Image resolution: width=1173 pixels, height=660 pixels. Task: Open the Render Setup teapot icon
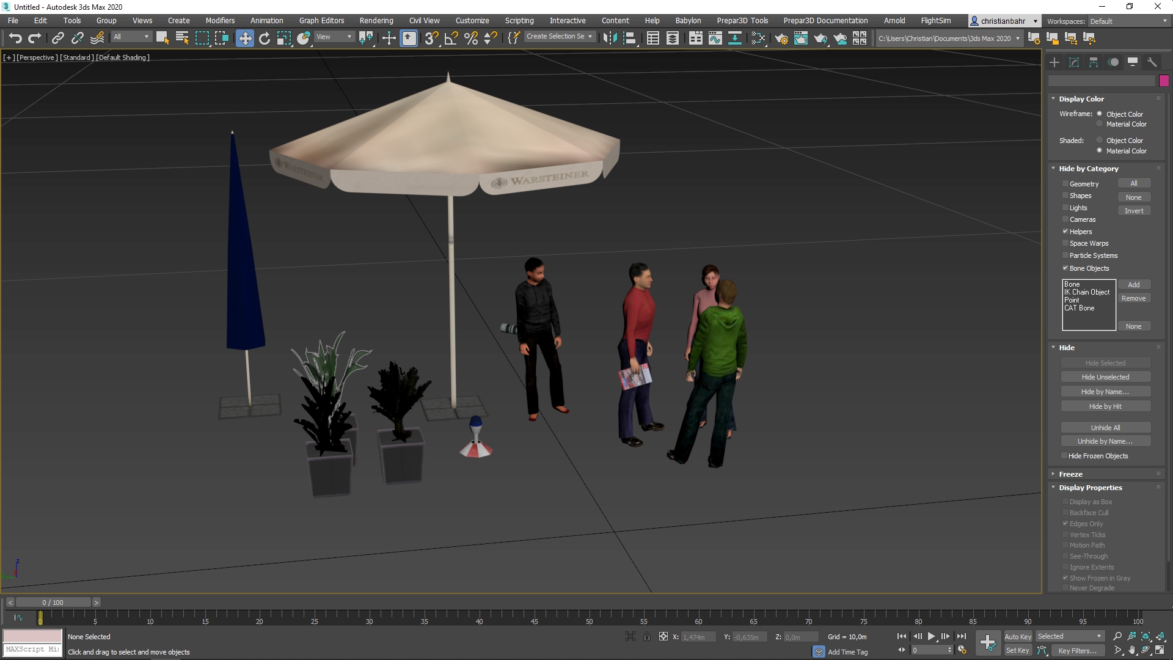(781, 38)
